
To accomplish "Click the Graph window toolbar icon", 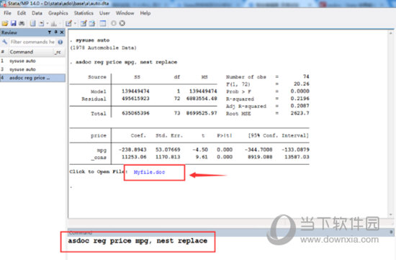I will tap(54, 24).
